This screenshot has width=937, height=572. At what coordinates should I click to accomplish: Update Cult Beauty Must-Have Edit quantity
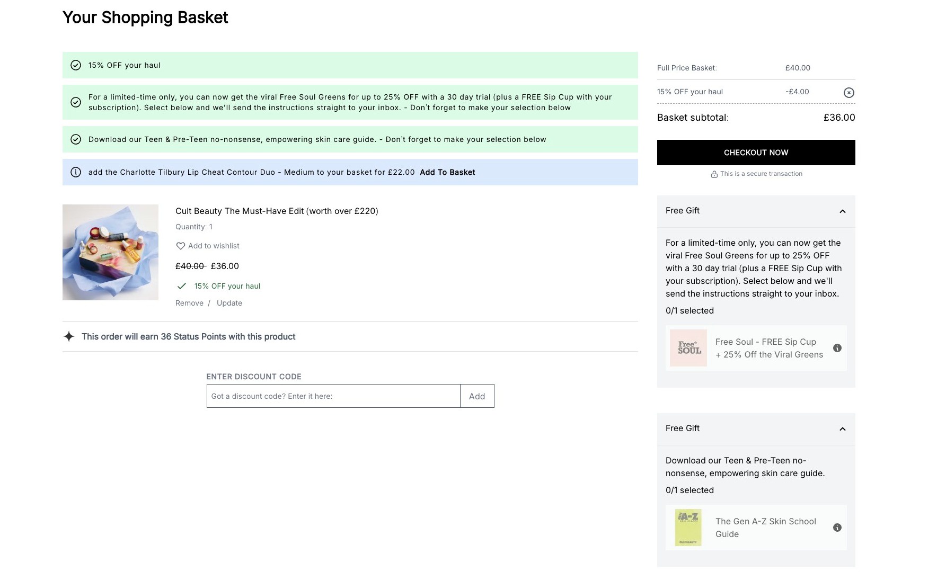click(x=229, y=303)
